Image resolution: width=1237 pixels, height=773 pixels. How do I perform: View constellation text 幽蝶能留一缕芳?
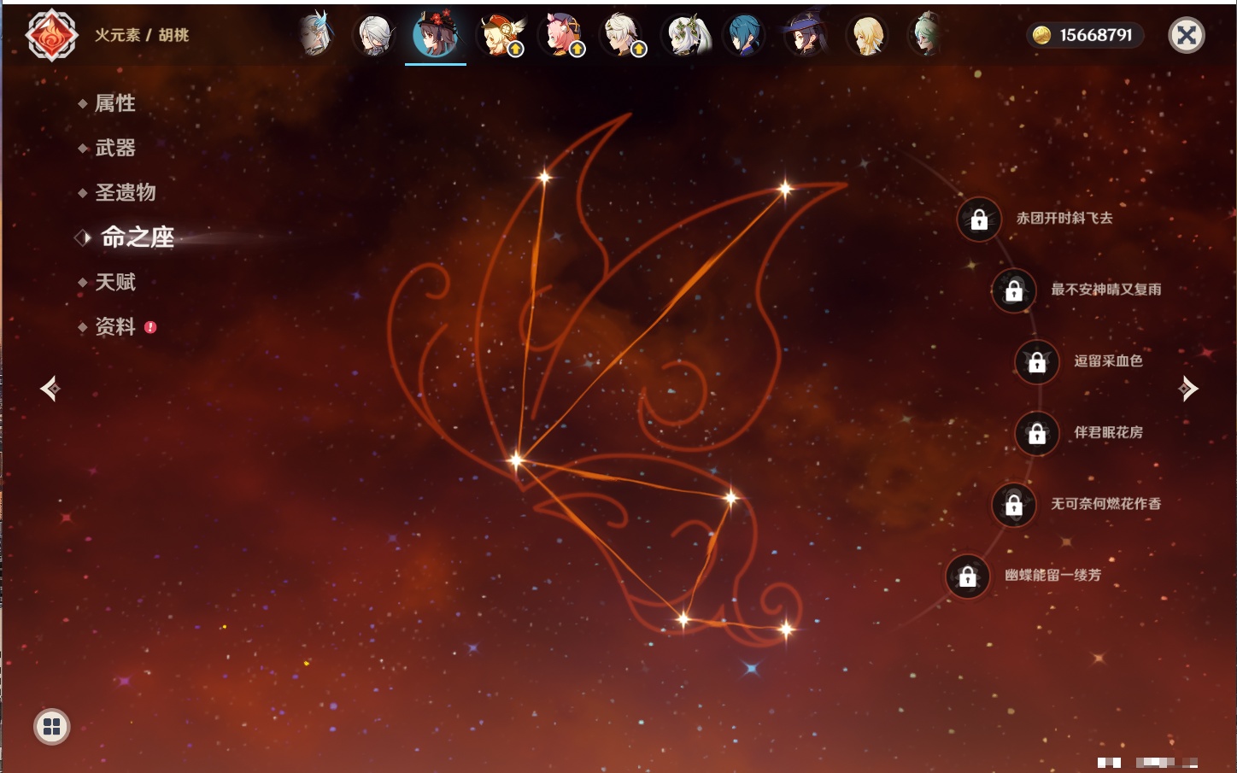click(x=1053, y=576)
